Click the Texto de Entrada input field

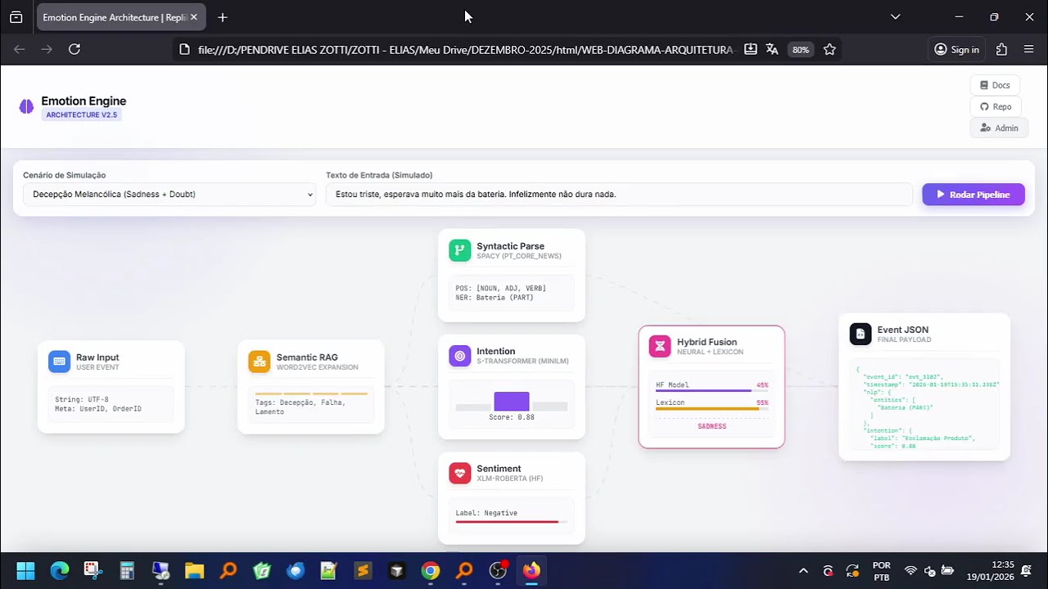click(619, 195)
